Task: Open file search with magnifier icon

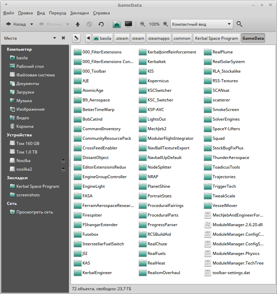Action: [239, 24]
